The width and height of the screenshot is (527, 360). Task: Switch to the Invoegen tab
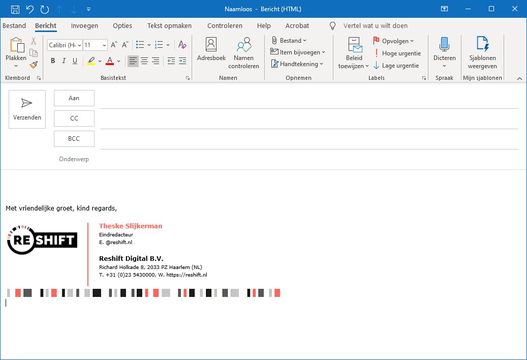coord(84,25)
